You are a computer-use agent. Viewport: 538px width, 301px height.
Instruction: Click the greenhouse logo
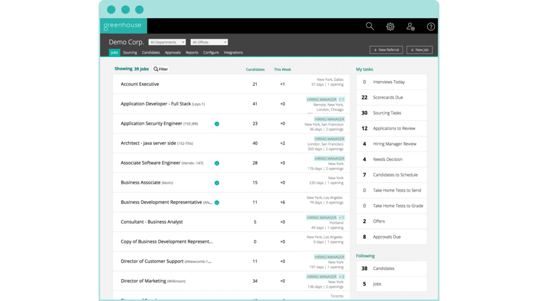pos(122,26)
